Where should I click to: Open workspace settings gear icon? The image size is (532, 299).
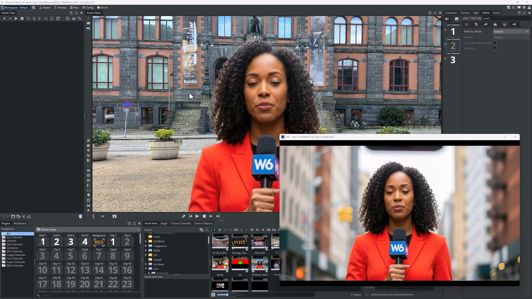coord(34,8)
